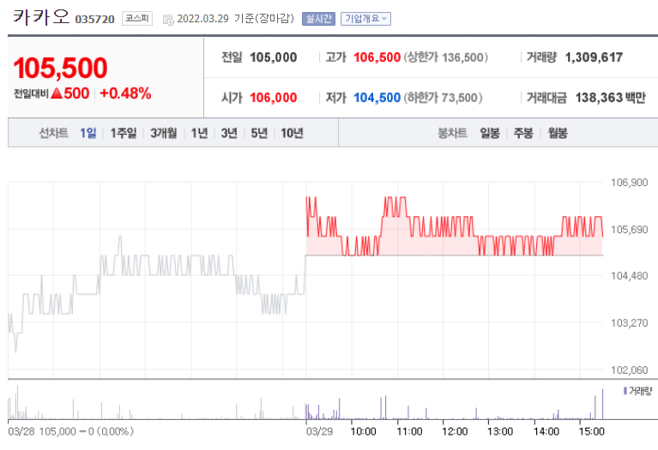Click the gray previous-day price line
658x450 pixels.
pyautogui.click(x=156, y=293)
